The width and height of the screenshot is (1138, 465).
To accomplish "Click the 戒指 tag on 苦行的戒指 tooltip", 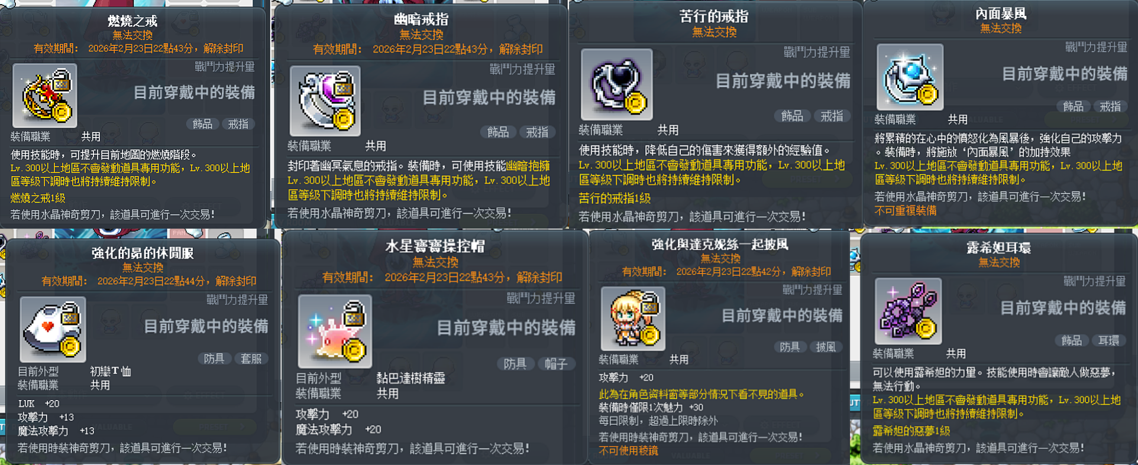I will 832,116.
